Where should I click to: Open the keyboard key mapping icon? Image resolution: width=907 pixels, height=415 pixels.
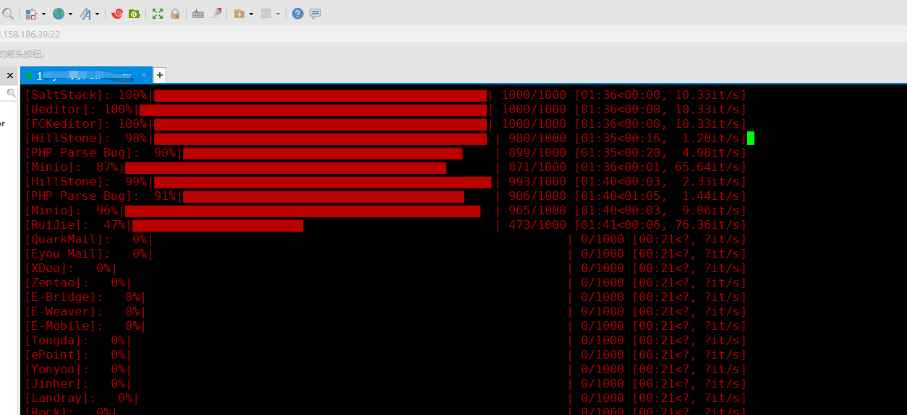198,14
